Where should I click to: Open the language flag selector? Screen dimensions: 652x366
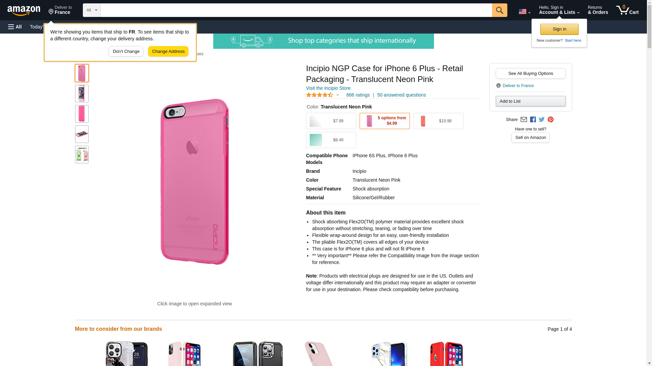click(524, 12)
